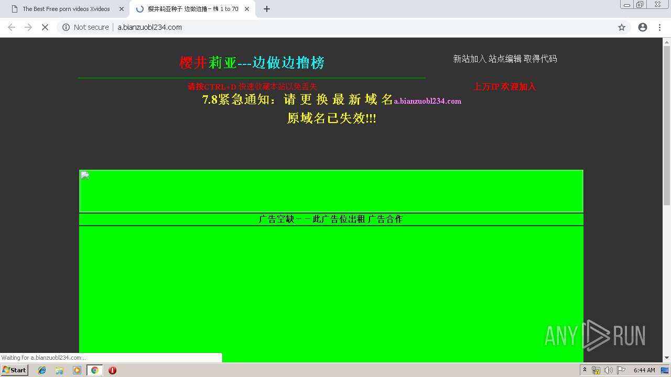Open a new browser tab
The width and height of the screenshot is (671, 377).
[267, 9]
